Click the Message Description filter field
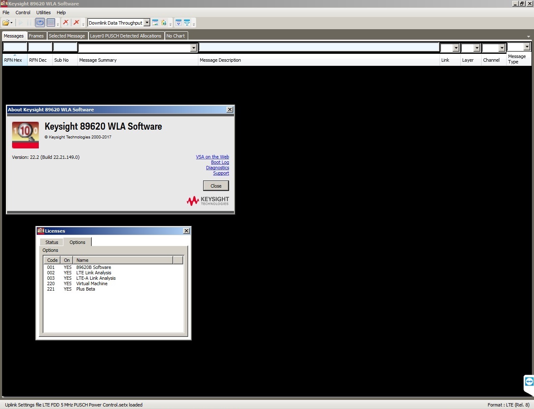The image size is (534, 409). click(x=319, y=47)
